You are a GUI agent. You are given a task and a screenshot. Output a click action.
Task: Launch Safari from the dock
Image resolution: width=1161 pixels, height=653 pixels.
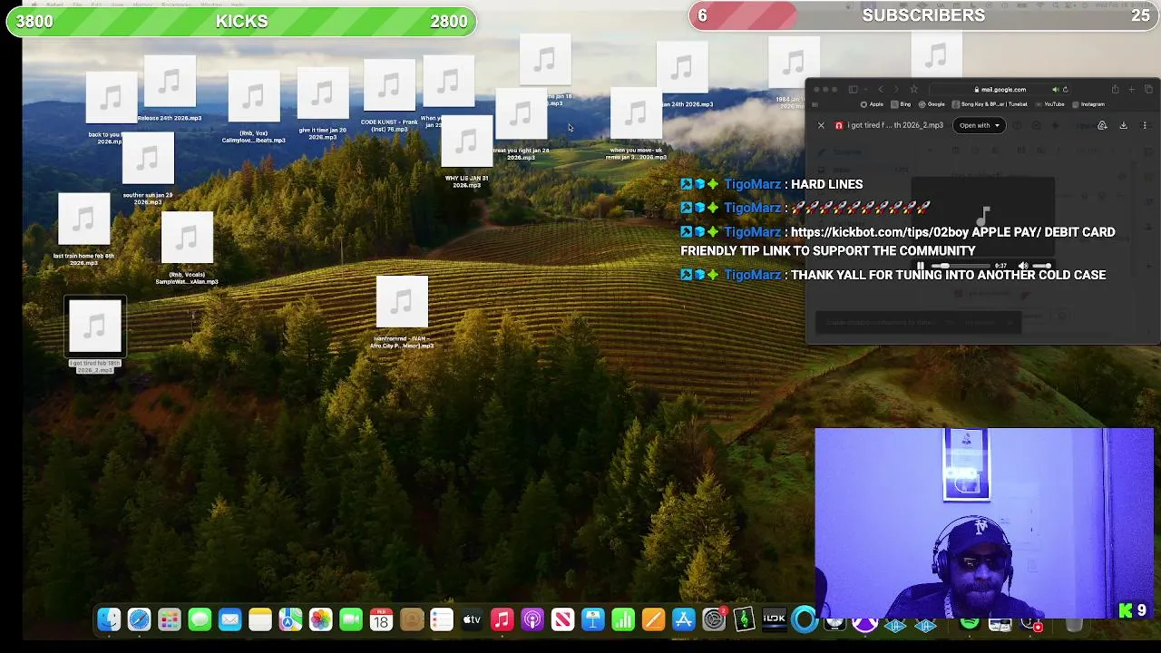(x=139, y=619)
